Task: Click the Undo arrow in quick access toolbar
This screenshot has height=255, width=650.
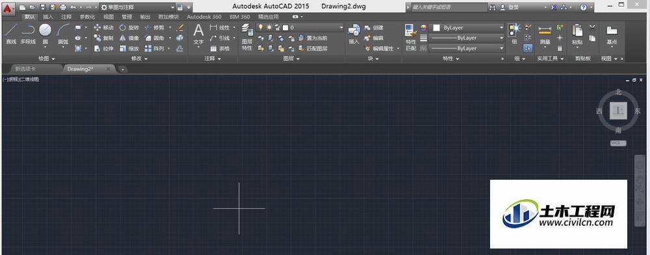Action: pos(73,7)
